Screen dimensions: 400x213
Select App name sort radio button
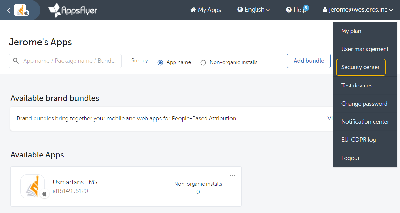160,62
